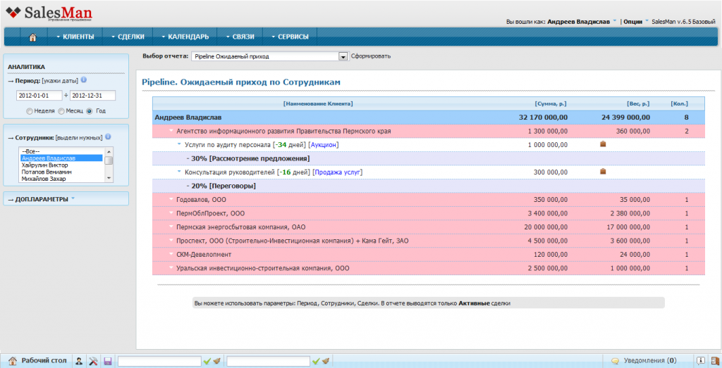Select Михайлов Захар in employee list
722x368 pixels.
point(62,179)
